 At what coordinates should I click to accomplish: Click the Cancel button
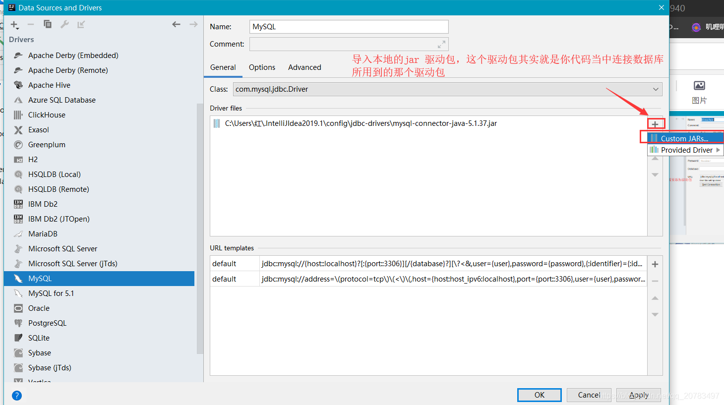[x=589, y=395]
